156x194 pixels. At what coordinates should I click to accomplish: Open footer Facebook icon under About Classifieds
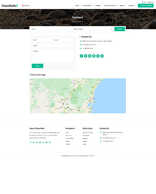pyautogui.click(x=30, y=143)
